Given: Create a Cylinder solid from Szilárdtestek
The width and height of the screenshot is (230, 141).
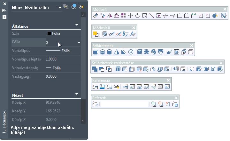Looking at the screenshot, I should click(110, 52).
